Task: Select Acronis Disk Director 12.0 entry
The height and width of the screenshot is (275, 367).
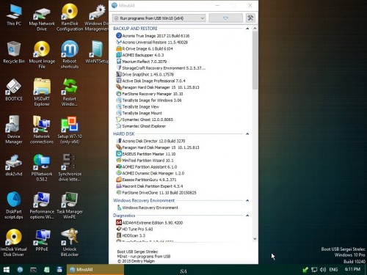Action: click(x=150, y=141)
